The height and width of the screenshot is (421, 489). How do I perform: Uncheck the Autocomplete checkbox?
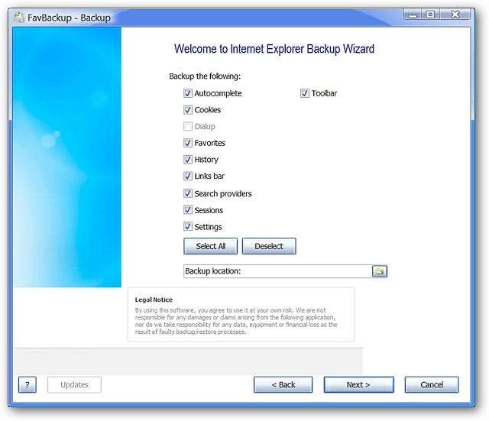click(x=188, y=93)
